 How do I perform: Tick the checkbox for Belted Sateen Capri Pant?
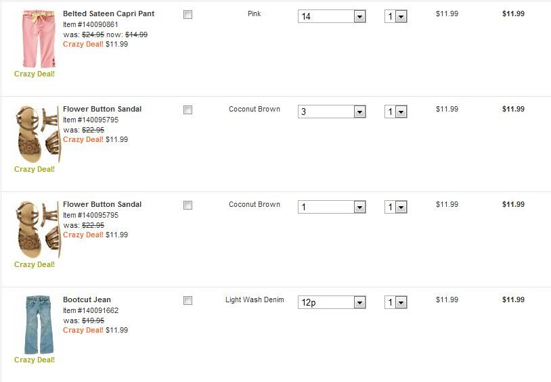(x=188, y=15)
